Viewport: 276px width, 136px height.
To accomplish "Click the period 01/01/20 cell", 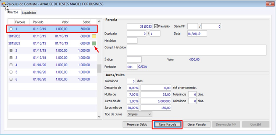I will (x=40, y=65).
